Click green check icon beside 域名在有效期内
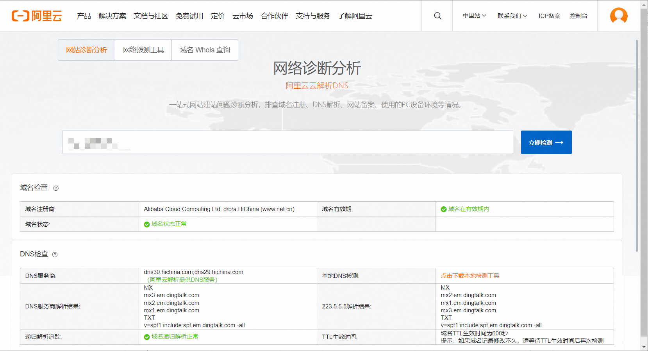Image resolution: width=648 pixels, height=351 pixels. click(444, 209)
